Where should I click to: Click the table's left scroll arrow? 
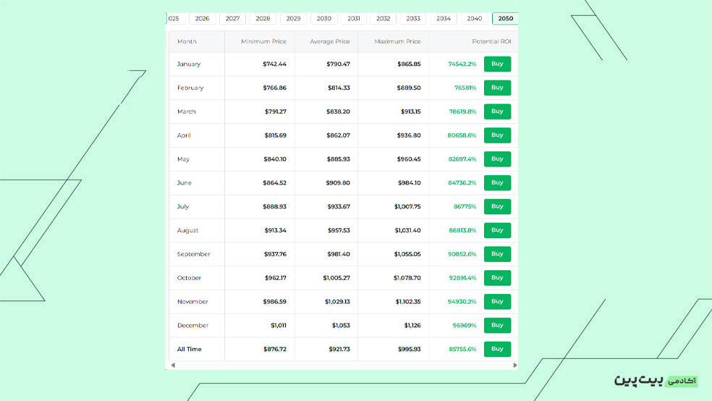click(173, 365)
